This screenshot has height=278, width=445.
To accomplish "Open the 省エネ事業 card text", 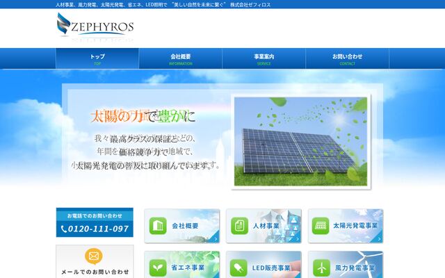I will tap(188, 268).
